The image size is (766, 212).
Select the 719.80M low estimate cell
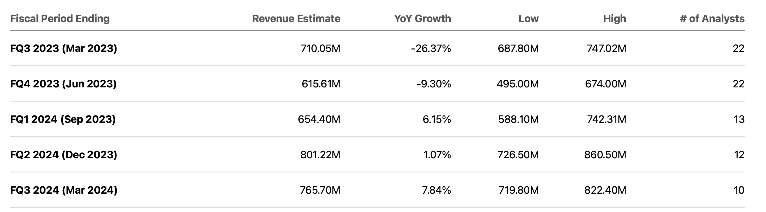[518, 190]
